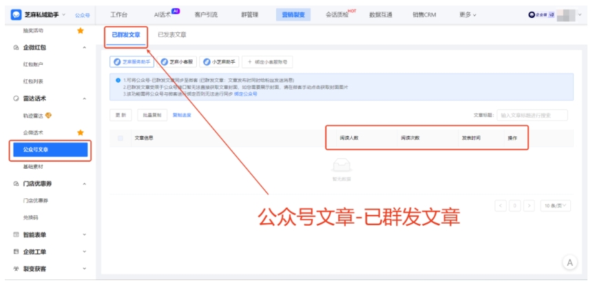Click the page number box showing 0

(514, 206)
